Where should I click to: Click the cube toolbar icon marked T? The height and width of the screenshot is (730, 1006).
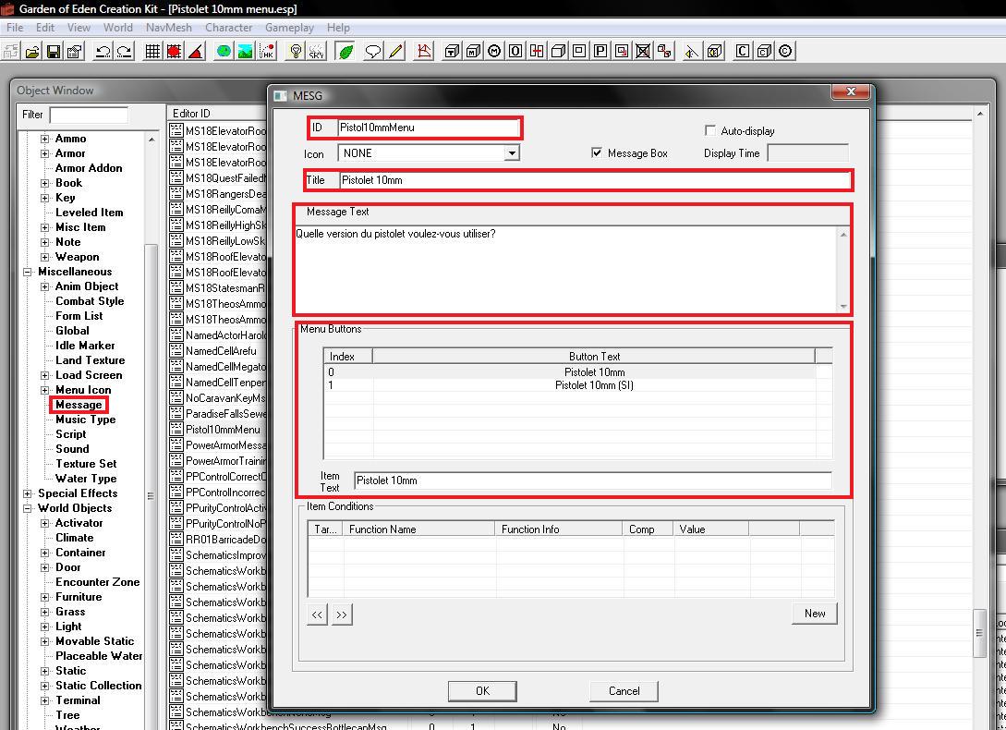[x=452, y=52]
